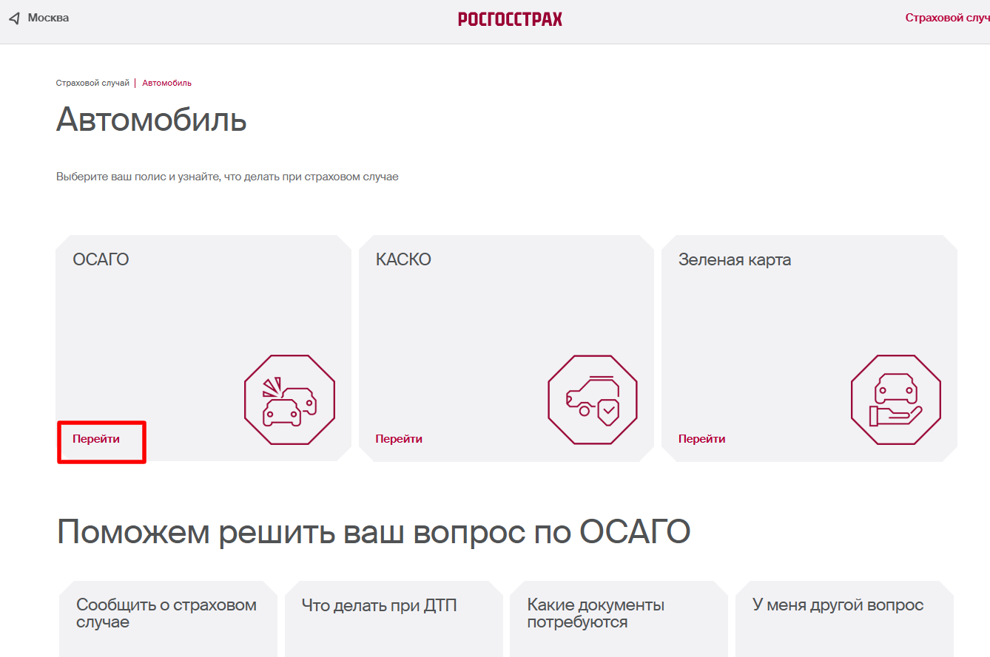Click the car collision icon on ОСАГО card

click(289, 400)
